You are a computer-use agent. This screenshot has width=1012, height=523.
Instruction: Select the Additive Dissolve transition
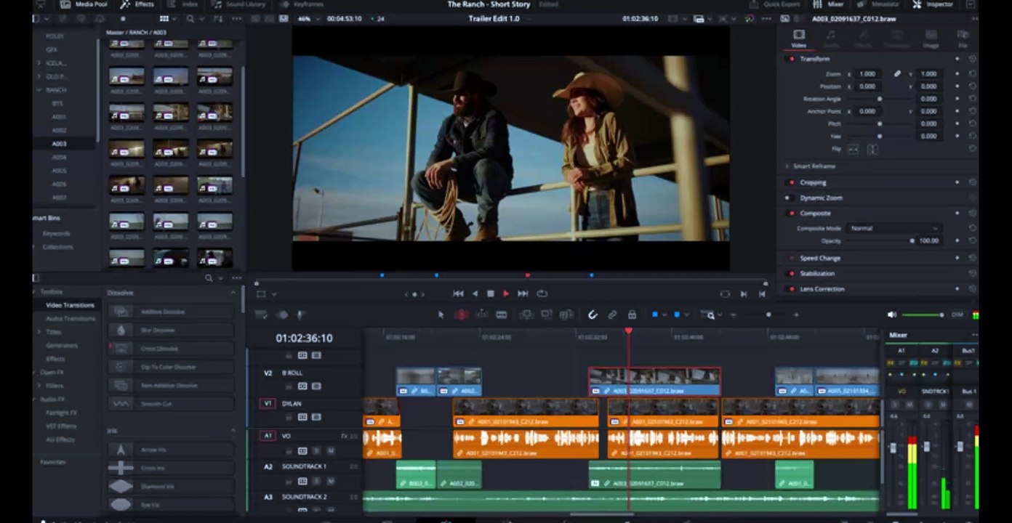(171, 312)
